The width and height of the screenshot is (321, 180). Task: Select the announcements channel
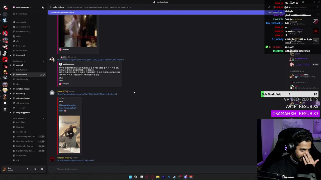23,27
